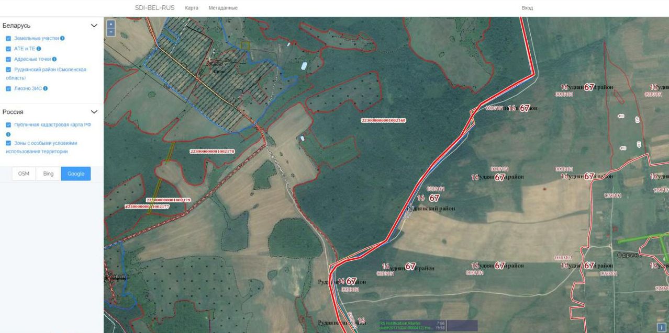This screenshot has height=333, width=669.
Task: Collapse the Россия layer group
Action: 94,112
